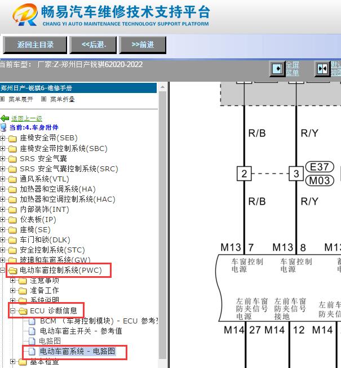Click the 准备工作 folder icon

pos(23,291)
